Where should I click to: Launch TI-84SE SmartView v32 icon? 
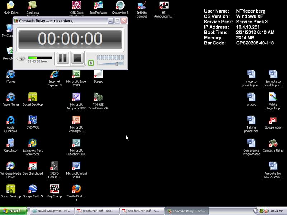pos(98,101)
